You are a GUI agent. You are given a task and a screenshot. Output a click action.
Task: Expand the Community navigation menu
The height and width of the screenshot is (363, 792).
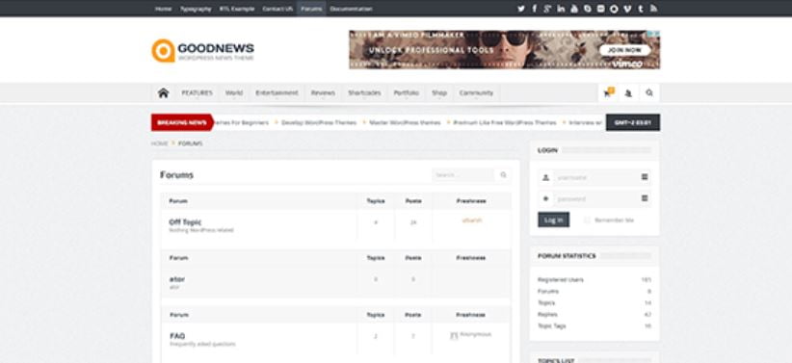[x=476, y=92]
